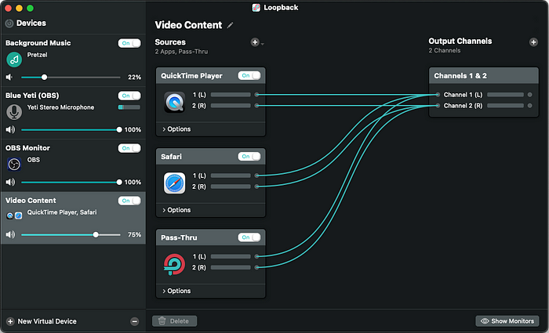549x333 pixels.
Task: Click the OBS app icon in device list
Action: (14, 164)
